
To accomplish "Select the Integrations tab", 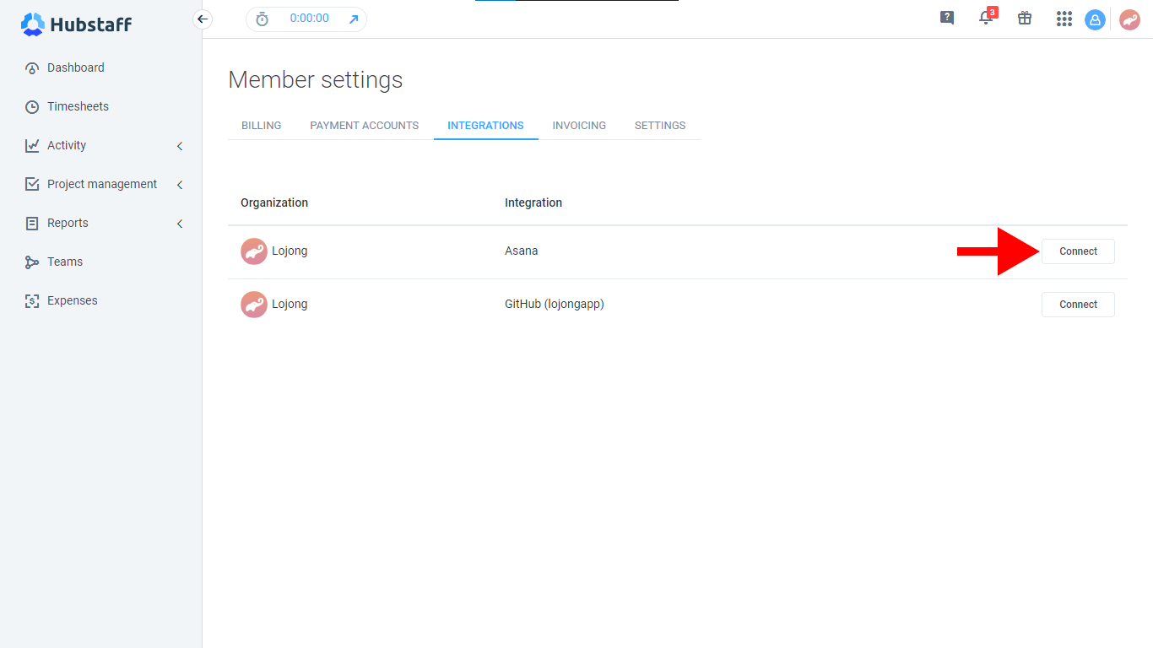I will (x=485, y=125).
